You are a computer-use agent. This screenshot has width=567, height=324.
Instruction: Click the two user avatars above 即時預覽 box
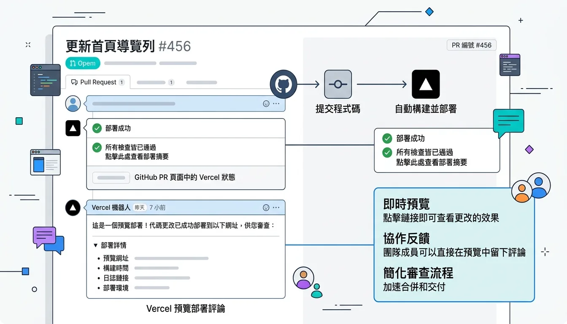click(x=530, y=188)
